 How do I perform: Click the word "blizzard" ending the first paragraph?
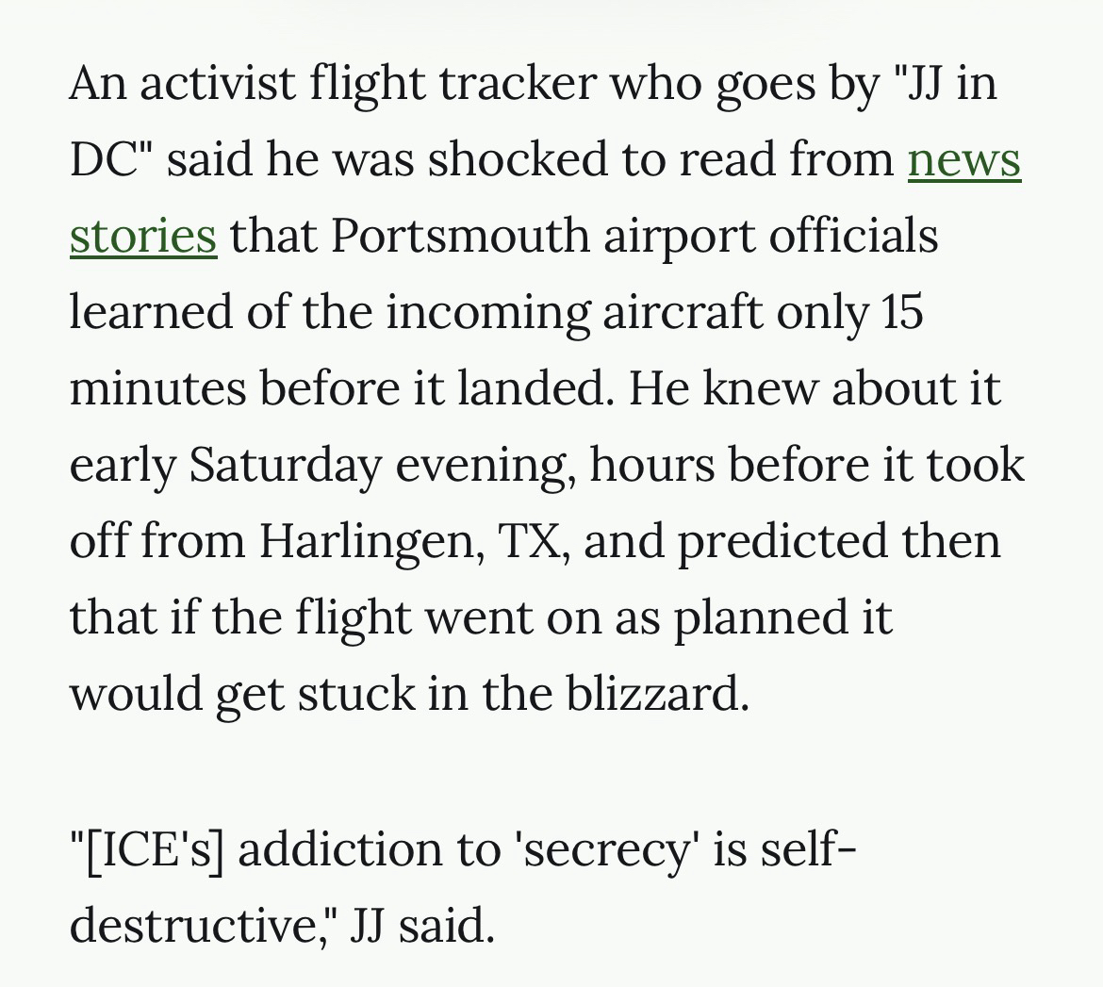pos(655,695)
